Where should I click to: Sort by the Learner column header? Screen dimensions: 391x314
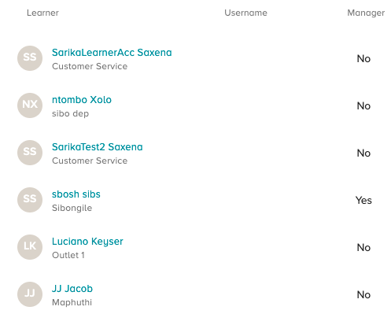point(42,13)
